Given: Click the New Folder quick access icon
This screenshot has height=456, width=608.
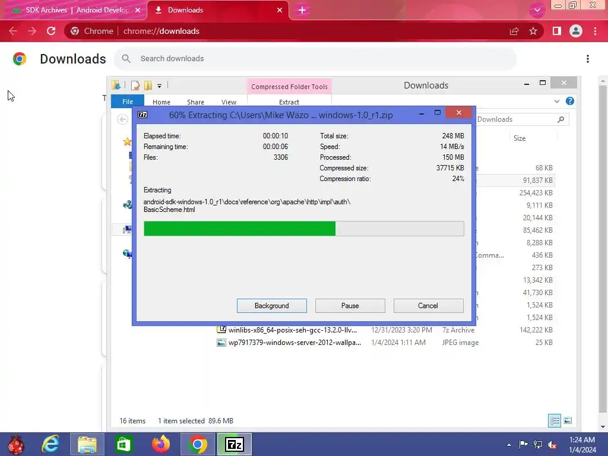Looking at the screenshot, I should 148,85.
